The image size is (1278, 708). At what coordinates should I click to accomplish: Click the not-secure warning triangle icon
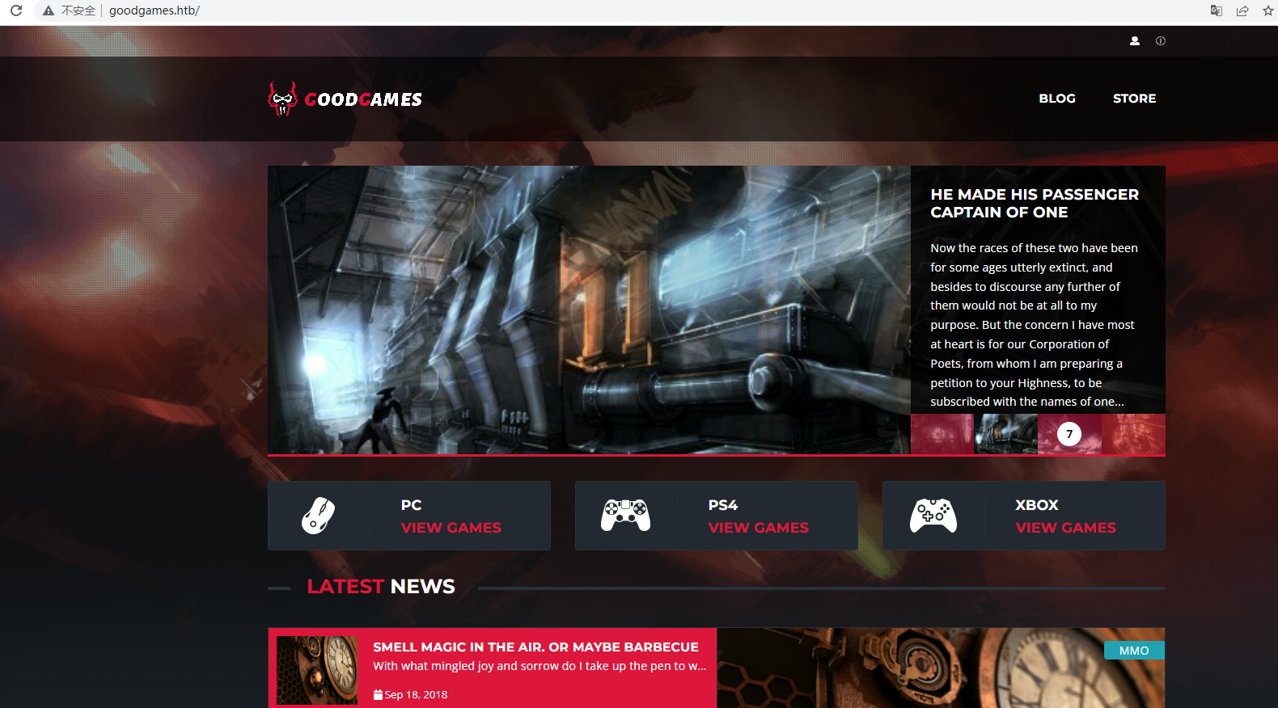(49, 11)
